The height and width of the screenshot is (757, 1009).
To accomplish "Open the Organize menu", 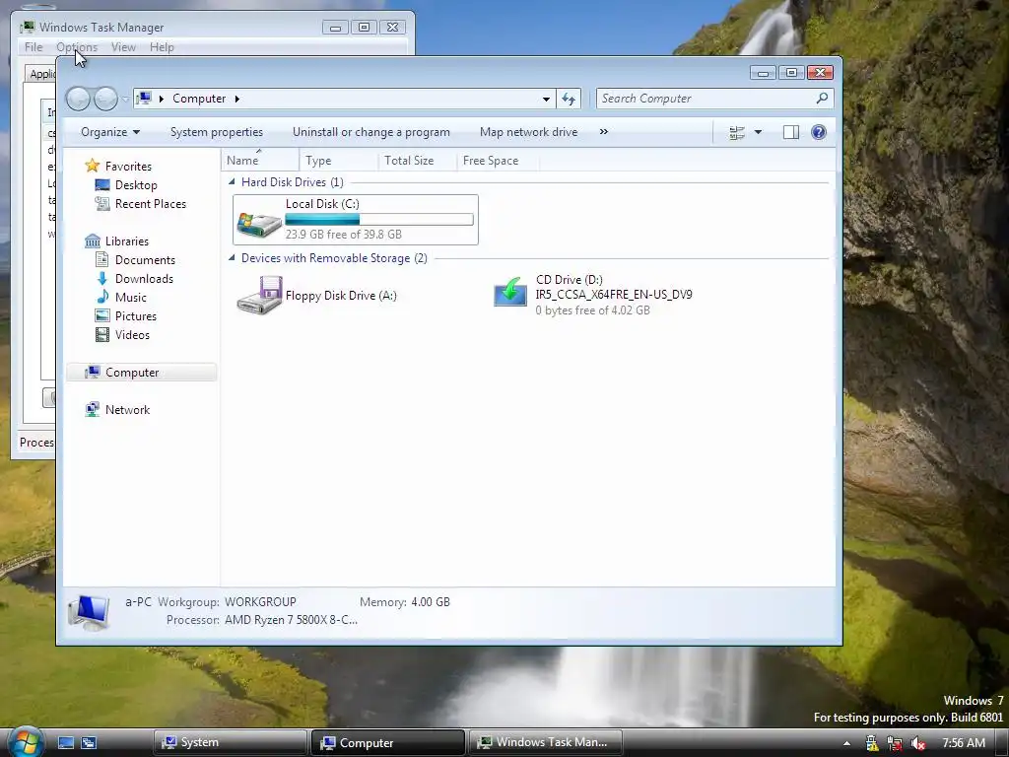I will [x=110, y=132].
